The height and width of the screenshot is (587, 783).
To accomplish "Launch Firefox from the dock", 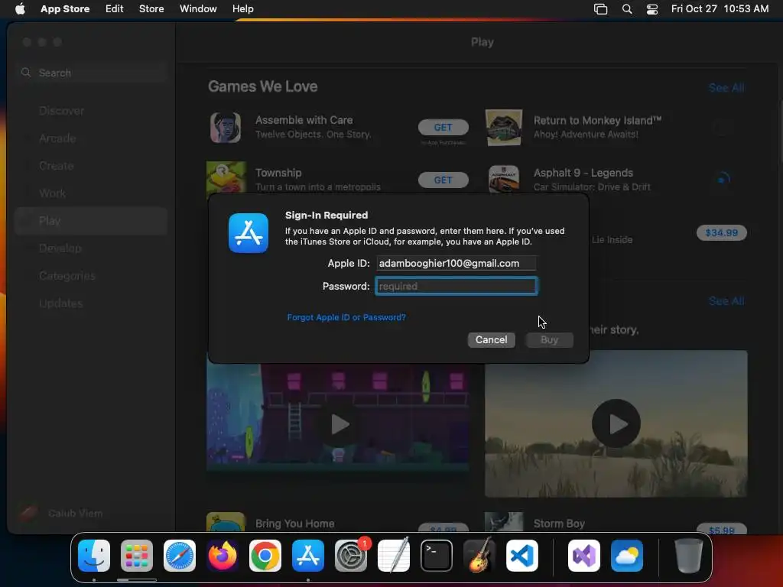I will click(x=223, y=556).
